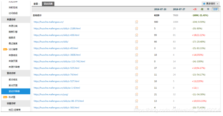Open the skb/zz-86-373.html link

coord(59,101)
